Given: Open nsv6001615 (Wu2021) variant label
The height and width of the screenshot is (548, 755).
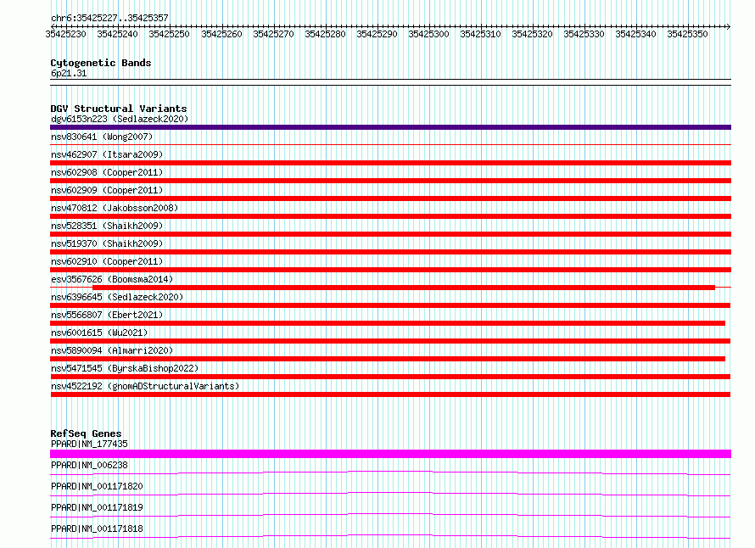Looking at the screenshot, I should pos(99,333).
